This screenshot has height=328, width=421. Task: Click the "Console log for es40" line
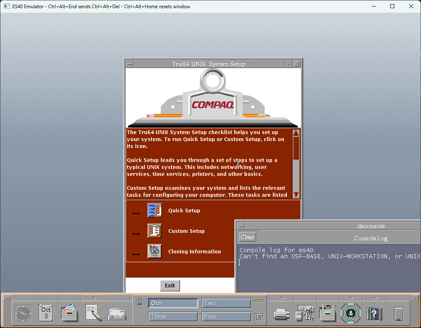tap(276, 250)
